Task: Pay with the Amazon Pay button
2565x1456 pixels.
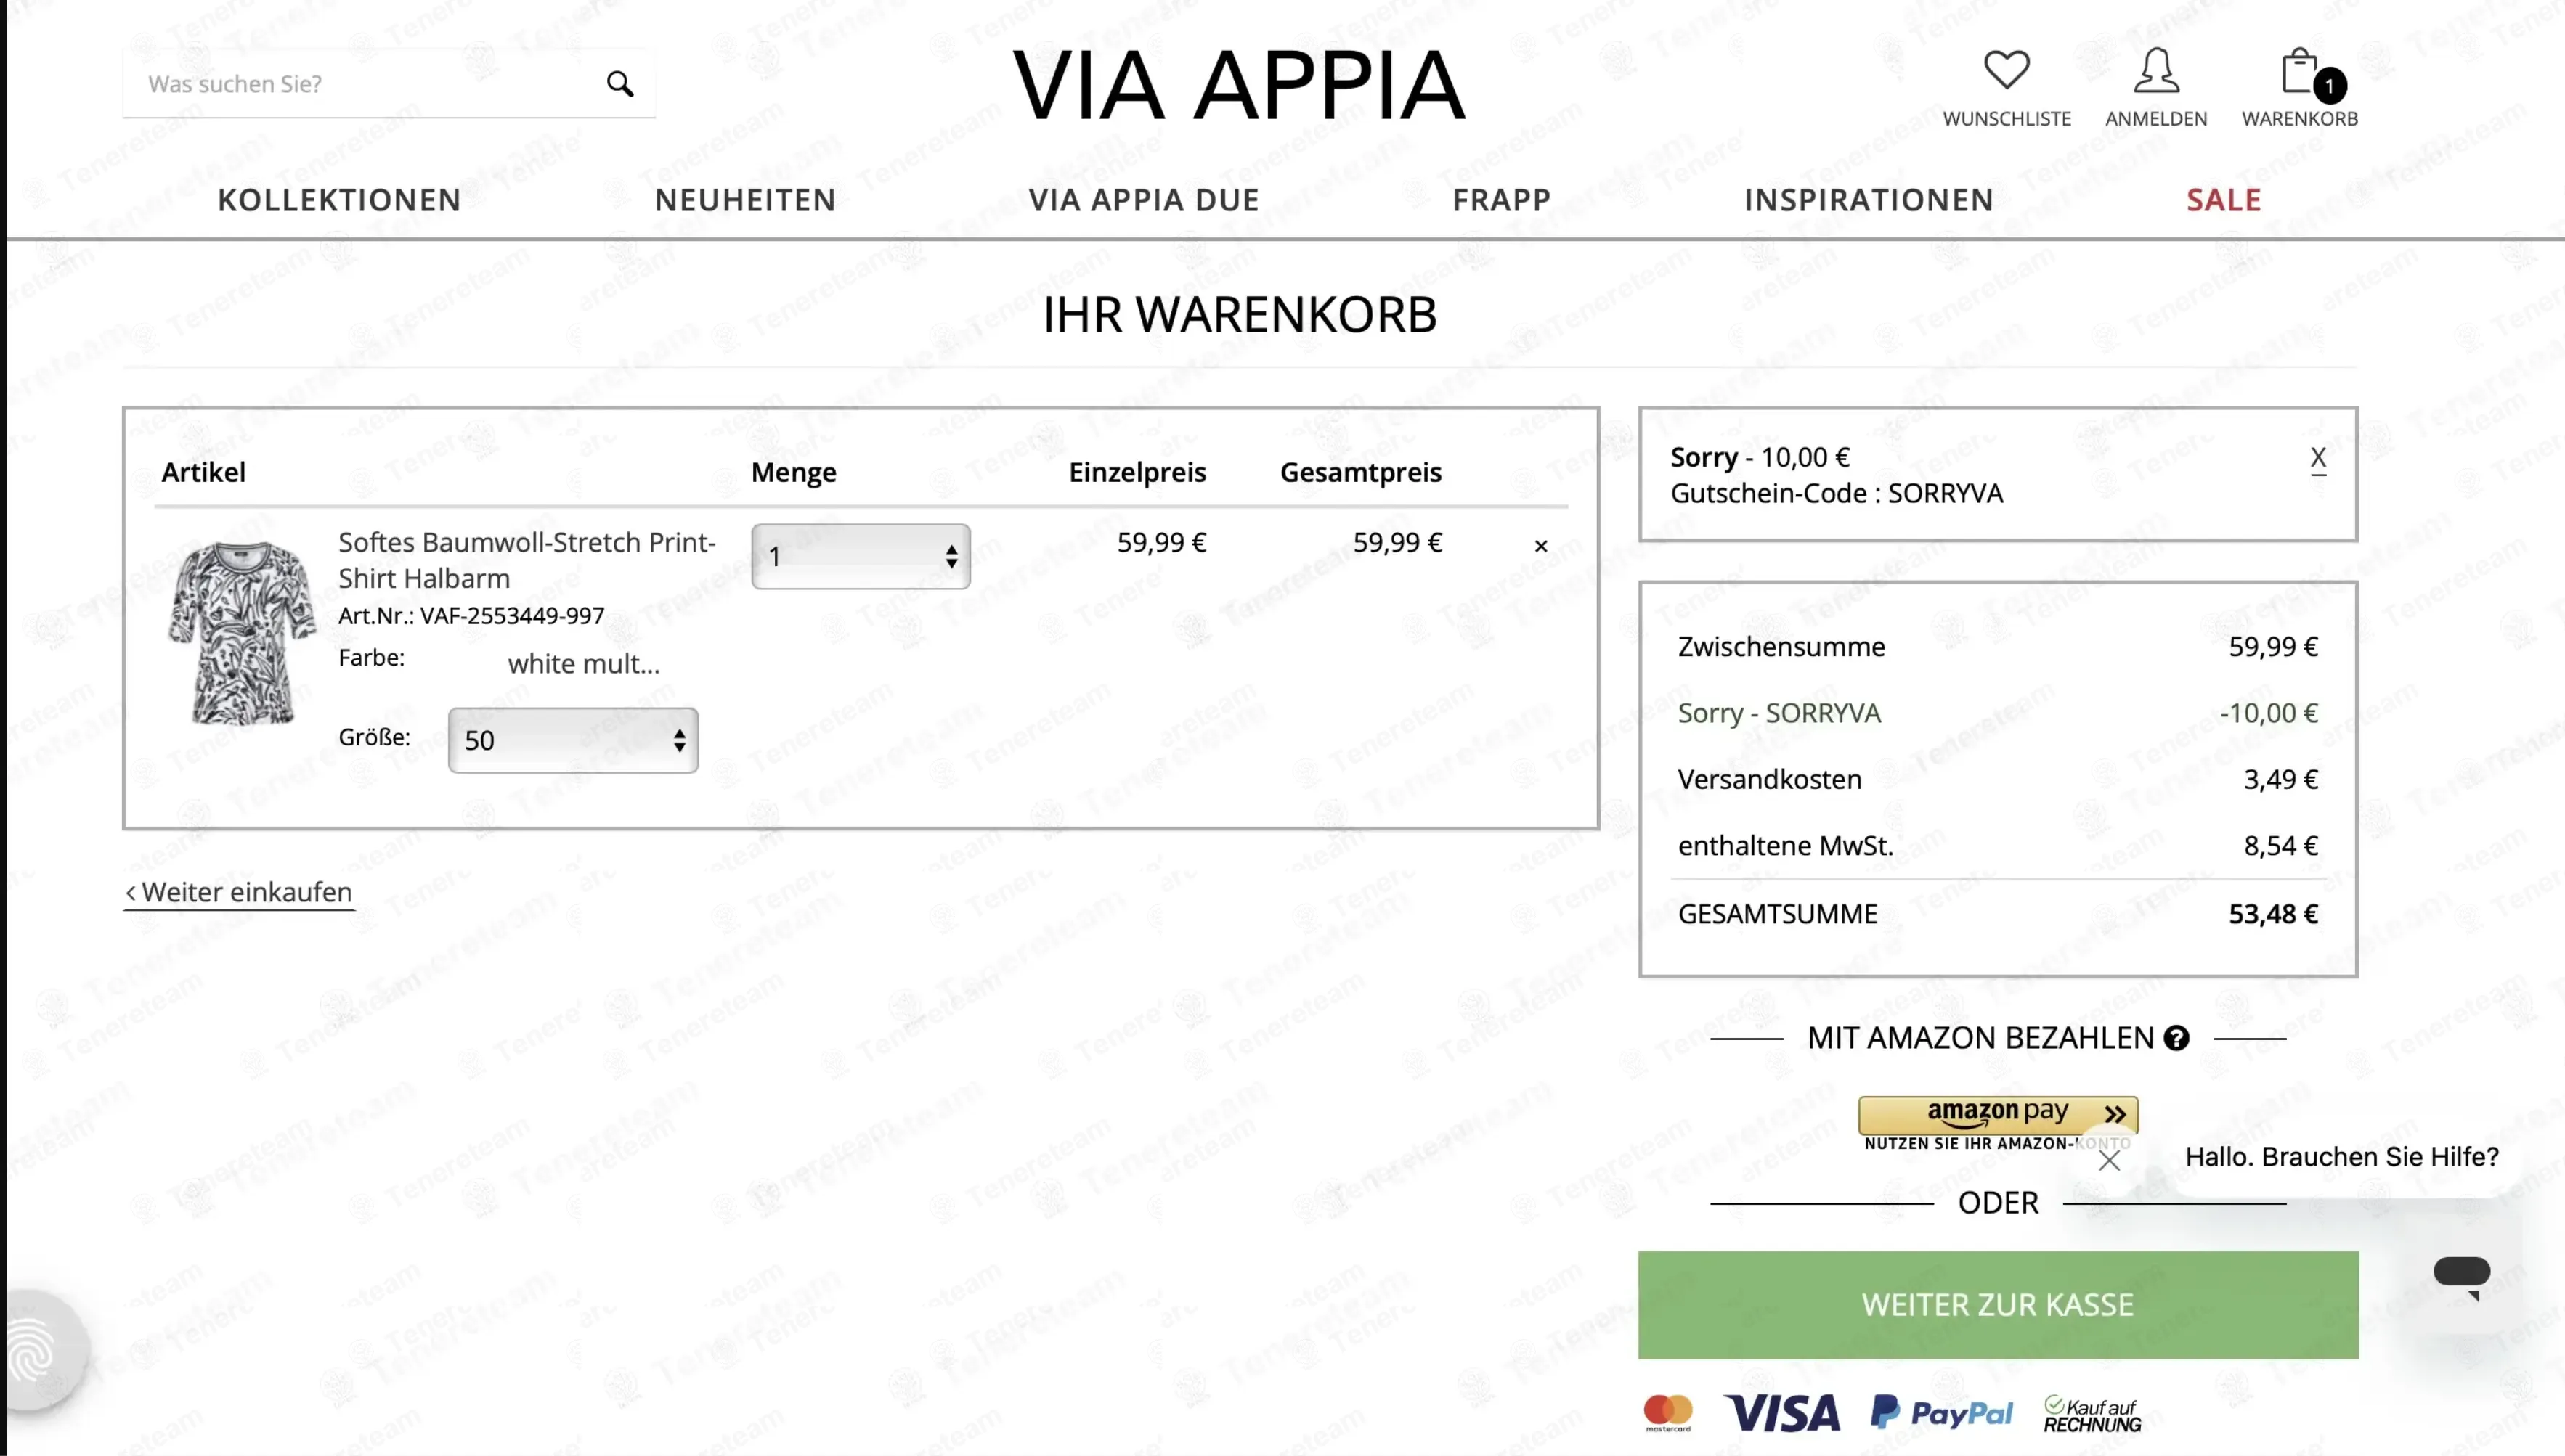Action: [1998, 1114]
